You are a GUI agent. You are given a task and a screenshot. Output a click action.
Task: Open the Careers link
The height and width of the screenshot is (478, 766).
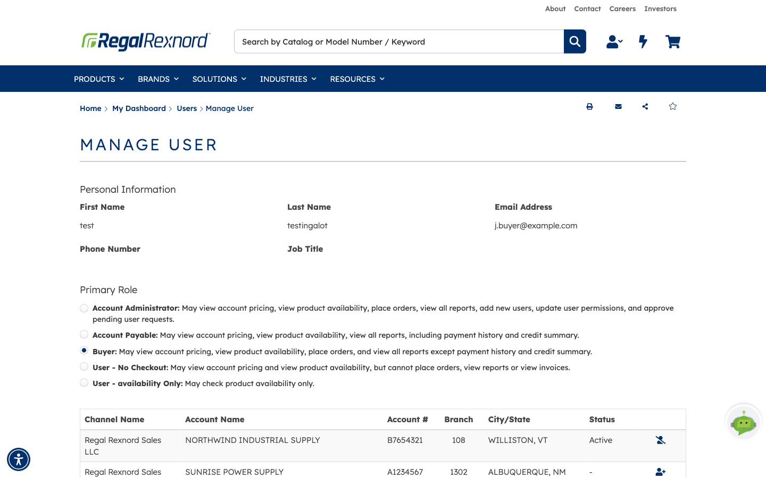click(622, 9)
